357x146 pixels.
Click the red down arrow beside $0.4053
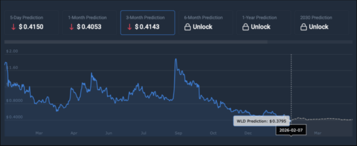click(x=71, y=27)
